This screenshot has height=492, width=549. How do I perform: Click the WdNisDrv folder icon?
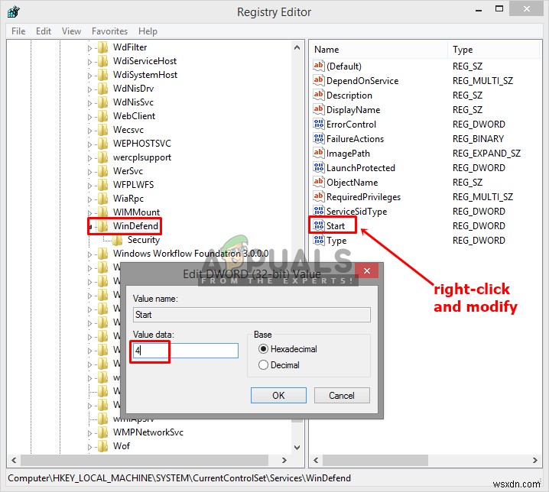tap(103, 89)
